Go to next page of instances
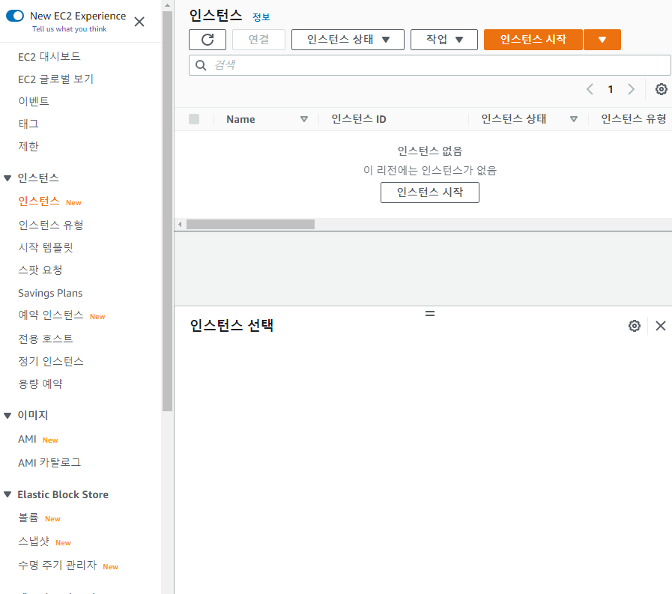The width and height of the screenshot is (672, 594). click(x=631, y=89)
